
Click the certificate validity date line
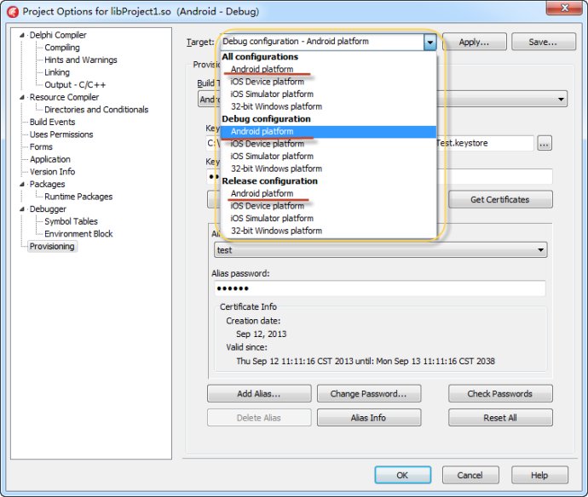tap(366, 361)
